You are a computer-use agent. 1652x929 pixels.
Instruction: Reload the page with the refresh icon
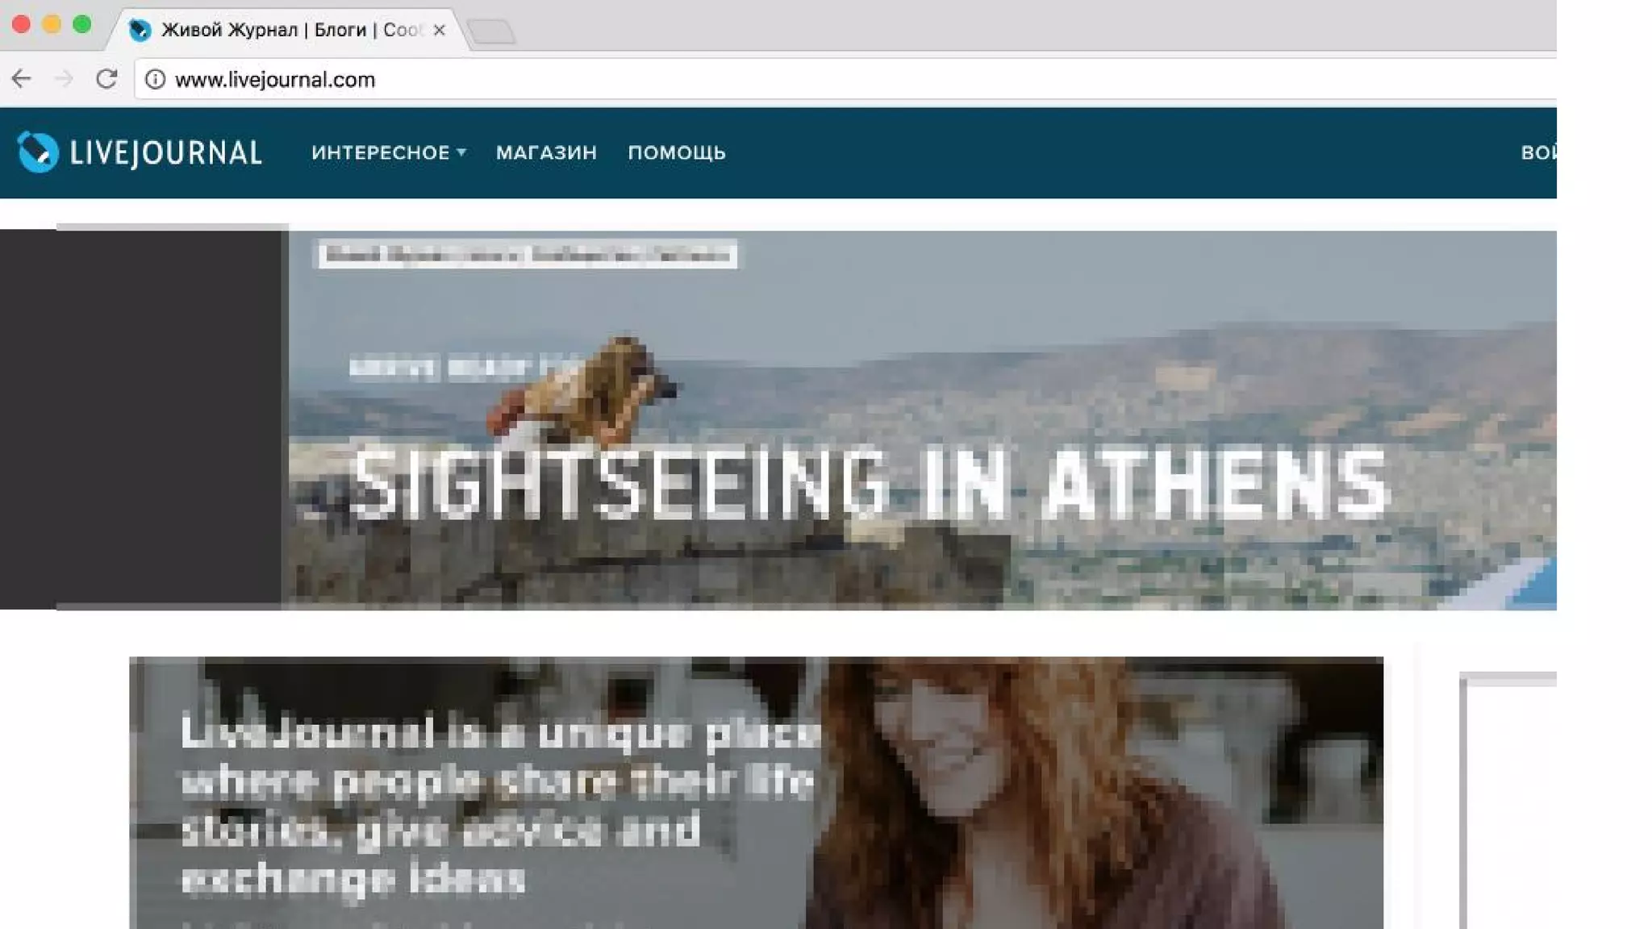coord(106,79)
